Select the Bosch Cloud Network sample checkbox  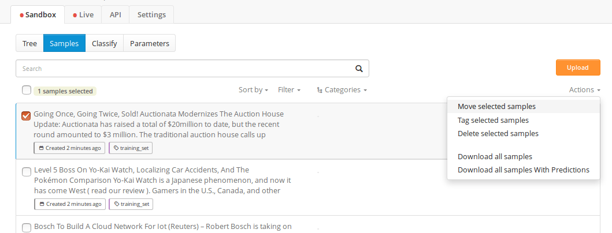point(26,227)
